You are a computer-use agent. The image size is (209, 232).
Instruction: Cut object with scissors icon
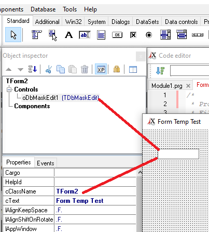click(x=49, y=69)
